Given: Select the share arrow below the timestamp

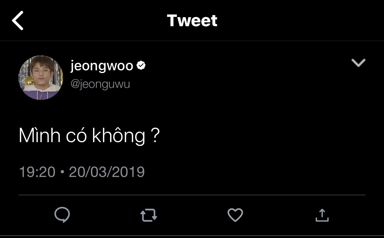Looking at the screenshot, I should pyautogui.click(x=322, y=215).
